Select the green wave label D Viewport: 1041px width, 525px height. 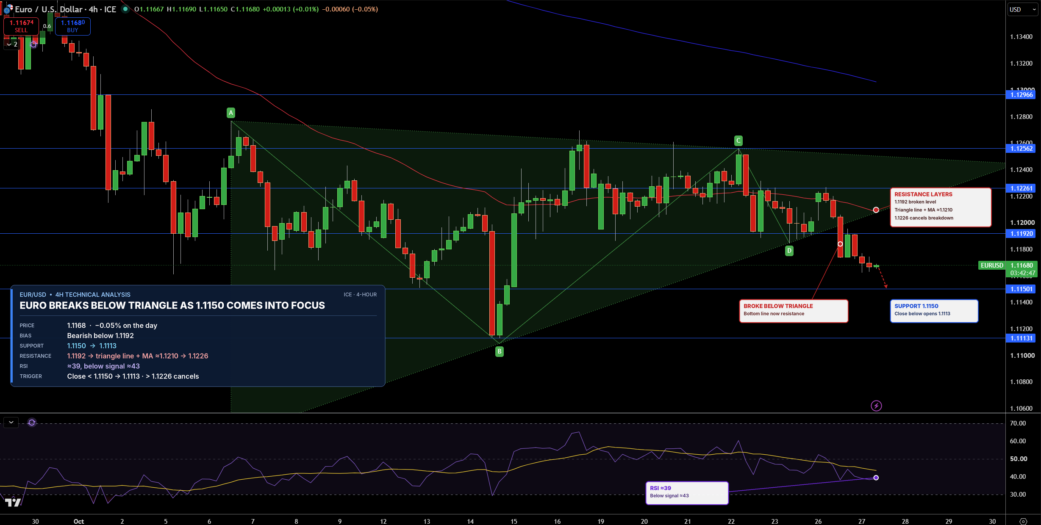click(789, 251)
